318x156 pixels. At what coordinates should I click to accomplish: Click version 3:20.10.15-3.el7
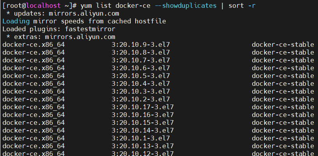(143, 123)
